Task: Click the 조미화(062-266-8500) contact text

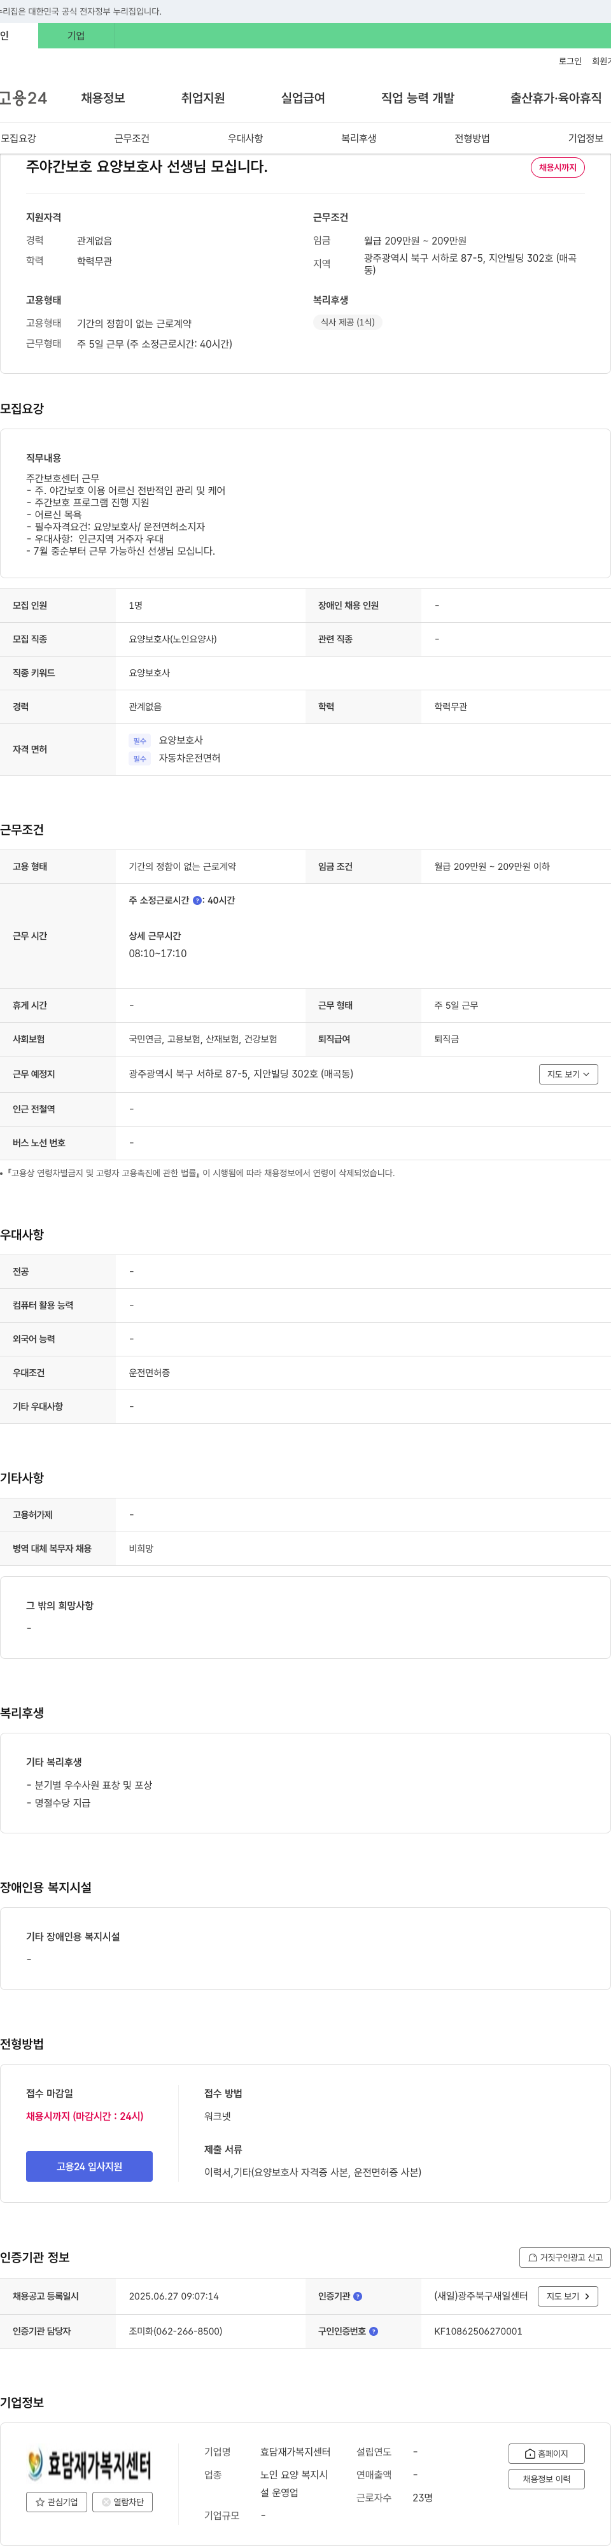Action: click(175, 2331)
